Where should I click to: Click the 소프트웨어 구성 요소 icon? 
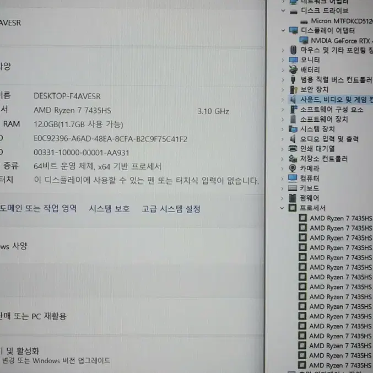(294, 110)
